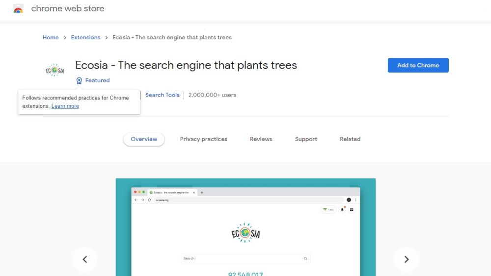Image resolution: width=491 pixels, height=276 pixels.
Task: Click the Featured label text
Action: point(97,80)
